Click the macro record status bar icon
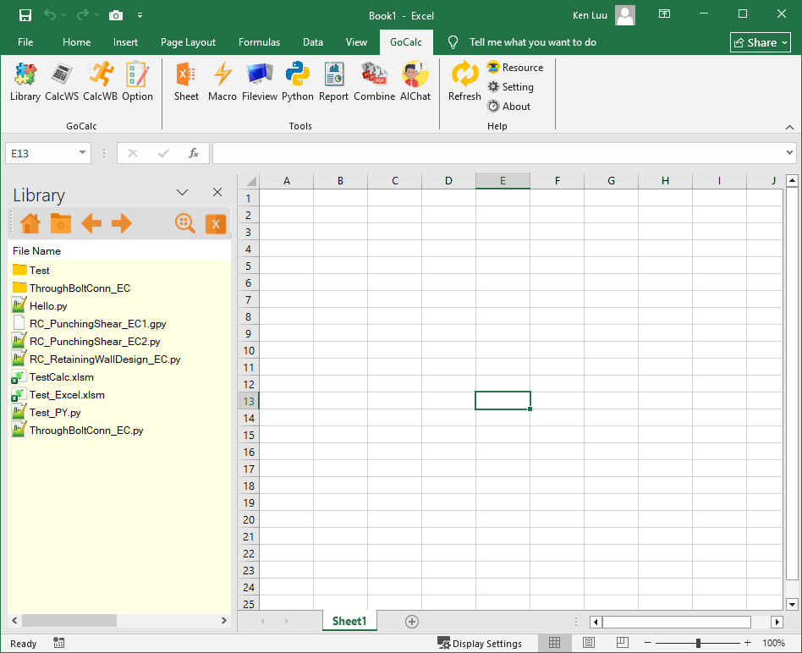Viewport: 802px width, 653px height. pyautogui.click(x=59, y=644)
